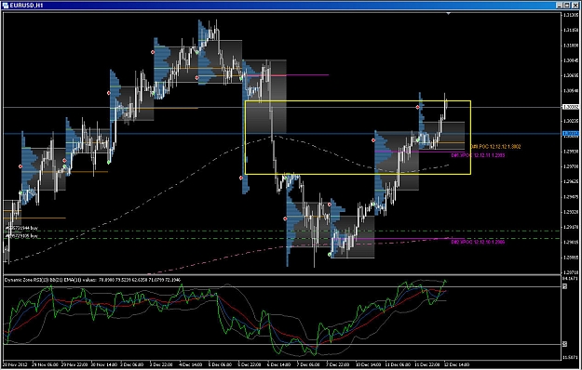582x370 pixels.
Task: Click the 1.30845 price scale label
Action: point(571,60)
